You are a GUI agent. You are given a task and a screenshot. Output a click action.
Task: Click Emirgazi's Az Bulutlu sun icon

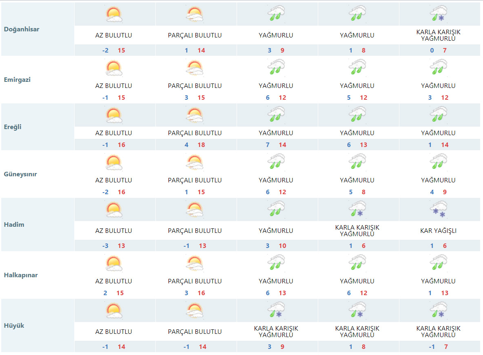pos(114,68)
